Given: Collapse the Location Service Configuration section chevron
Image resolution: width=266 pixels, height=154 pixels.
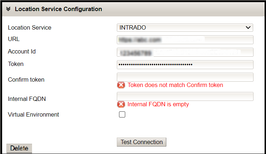Looking at the screenshot, I should pos(9,9).
